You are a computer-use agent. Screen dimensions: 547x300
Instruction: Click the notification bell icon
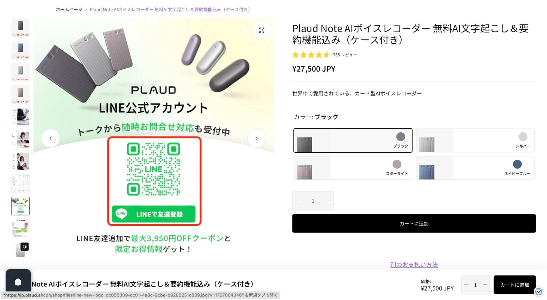coord(18,282)
